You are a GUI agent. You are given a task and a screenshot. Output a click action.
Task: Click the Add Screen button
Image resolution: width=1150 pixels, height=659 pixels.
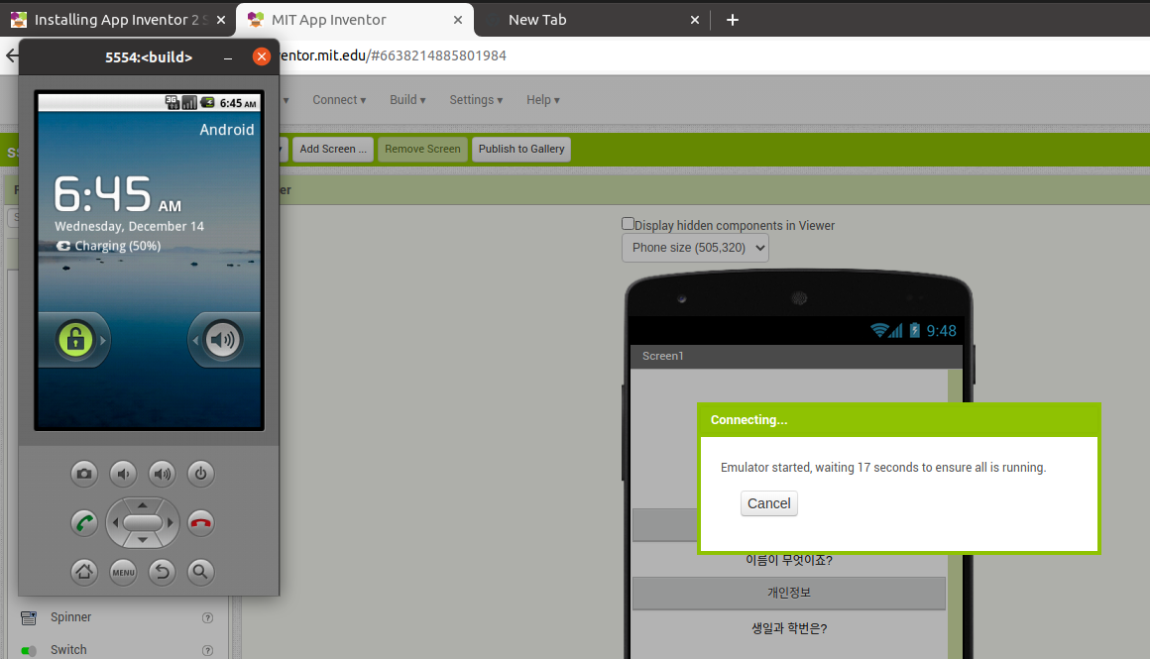click(x=333, y=149)
